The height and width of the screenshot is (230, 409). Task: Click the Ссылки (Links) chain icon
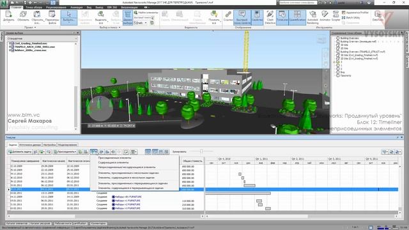click(228, 16)
